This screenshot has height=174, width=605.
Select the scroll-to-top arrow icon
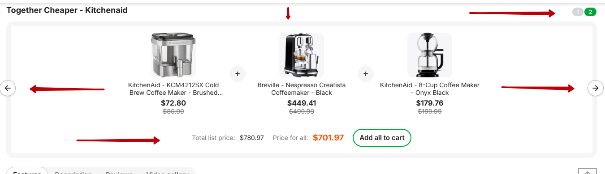tap(588, 172)
